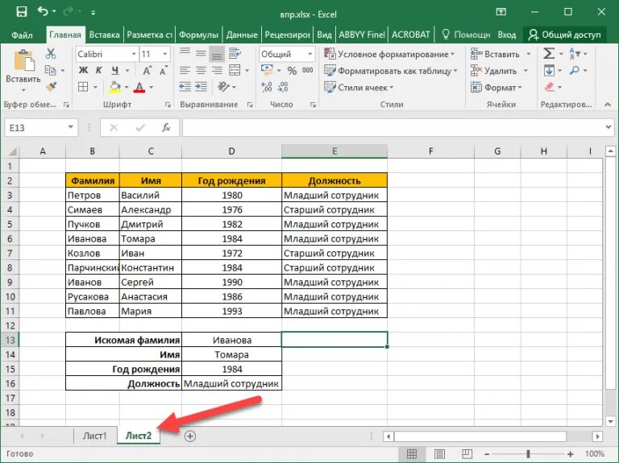This screenshot has width=619, height=463.
Task: Open the Файл menu
Action: [x=22, y=35]
